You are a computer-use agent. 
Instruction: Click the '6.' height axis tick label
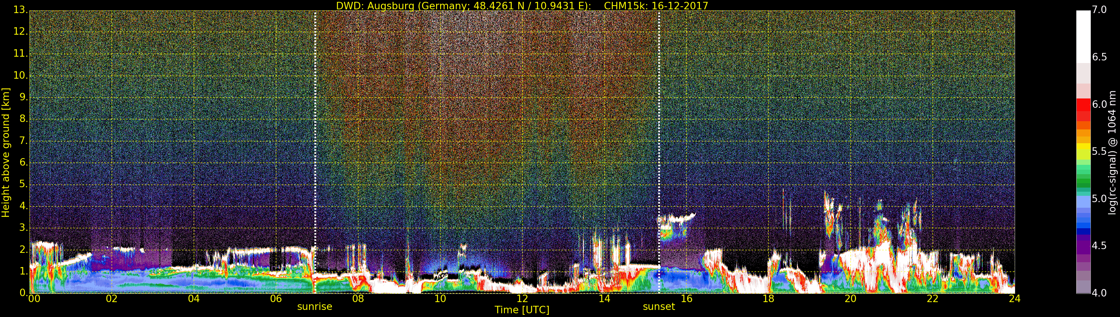[x=24, y=162]
